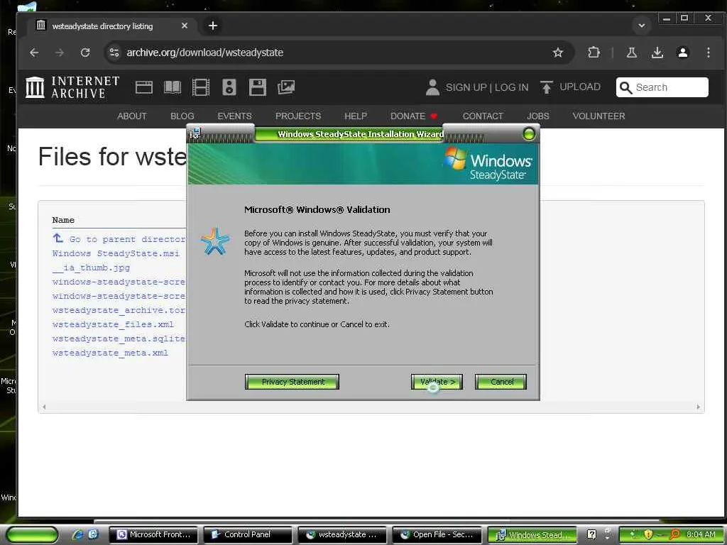Open the PROJECTS menu item

coord(298,116)
